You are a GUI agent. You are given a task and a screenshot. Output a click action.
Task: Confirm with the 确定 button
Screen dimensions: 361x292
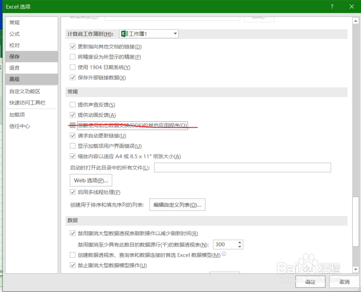(x=310, y=282)
